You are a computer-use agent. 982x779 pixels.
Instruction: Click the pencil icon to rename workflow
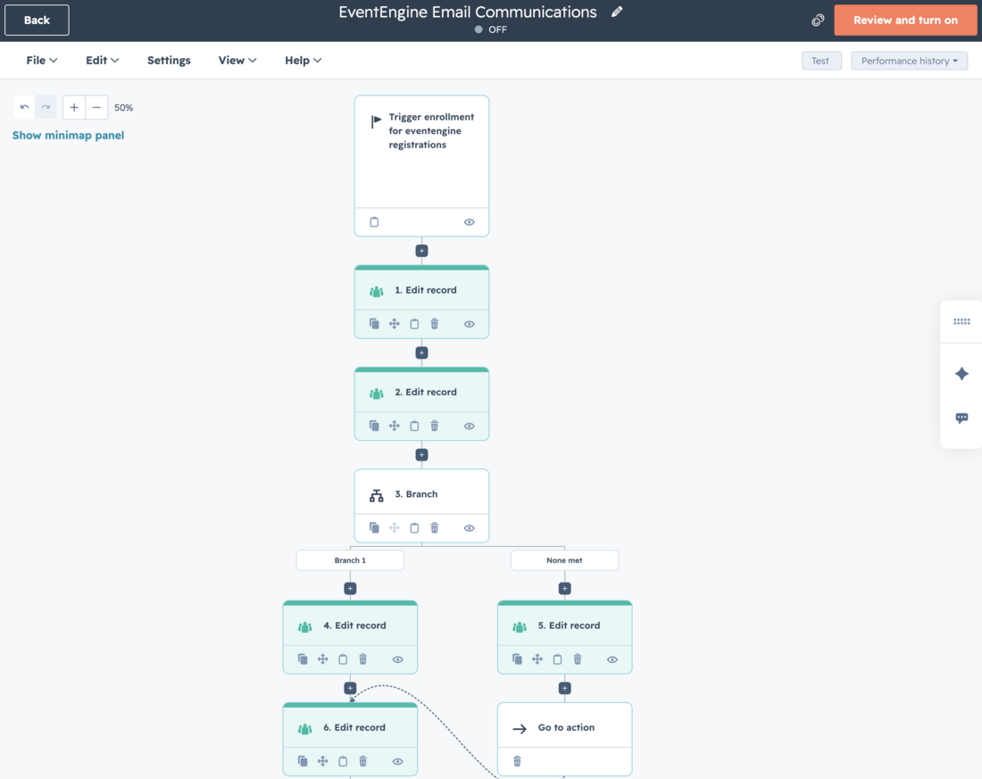coord(617,12)
